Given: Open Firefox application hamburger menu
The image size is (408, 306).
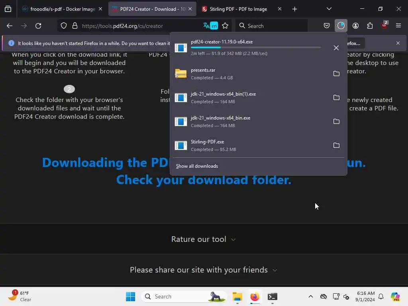Looking at the screenshot, I should pos(398,26).
